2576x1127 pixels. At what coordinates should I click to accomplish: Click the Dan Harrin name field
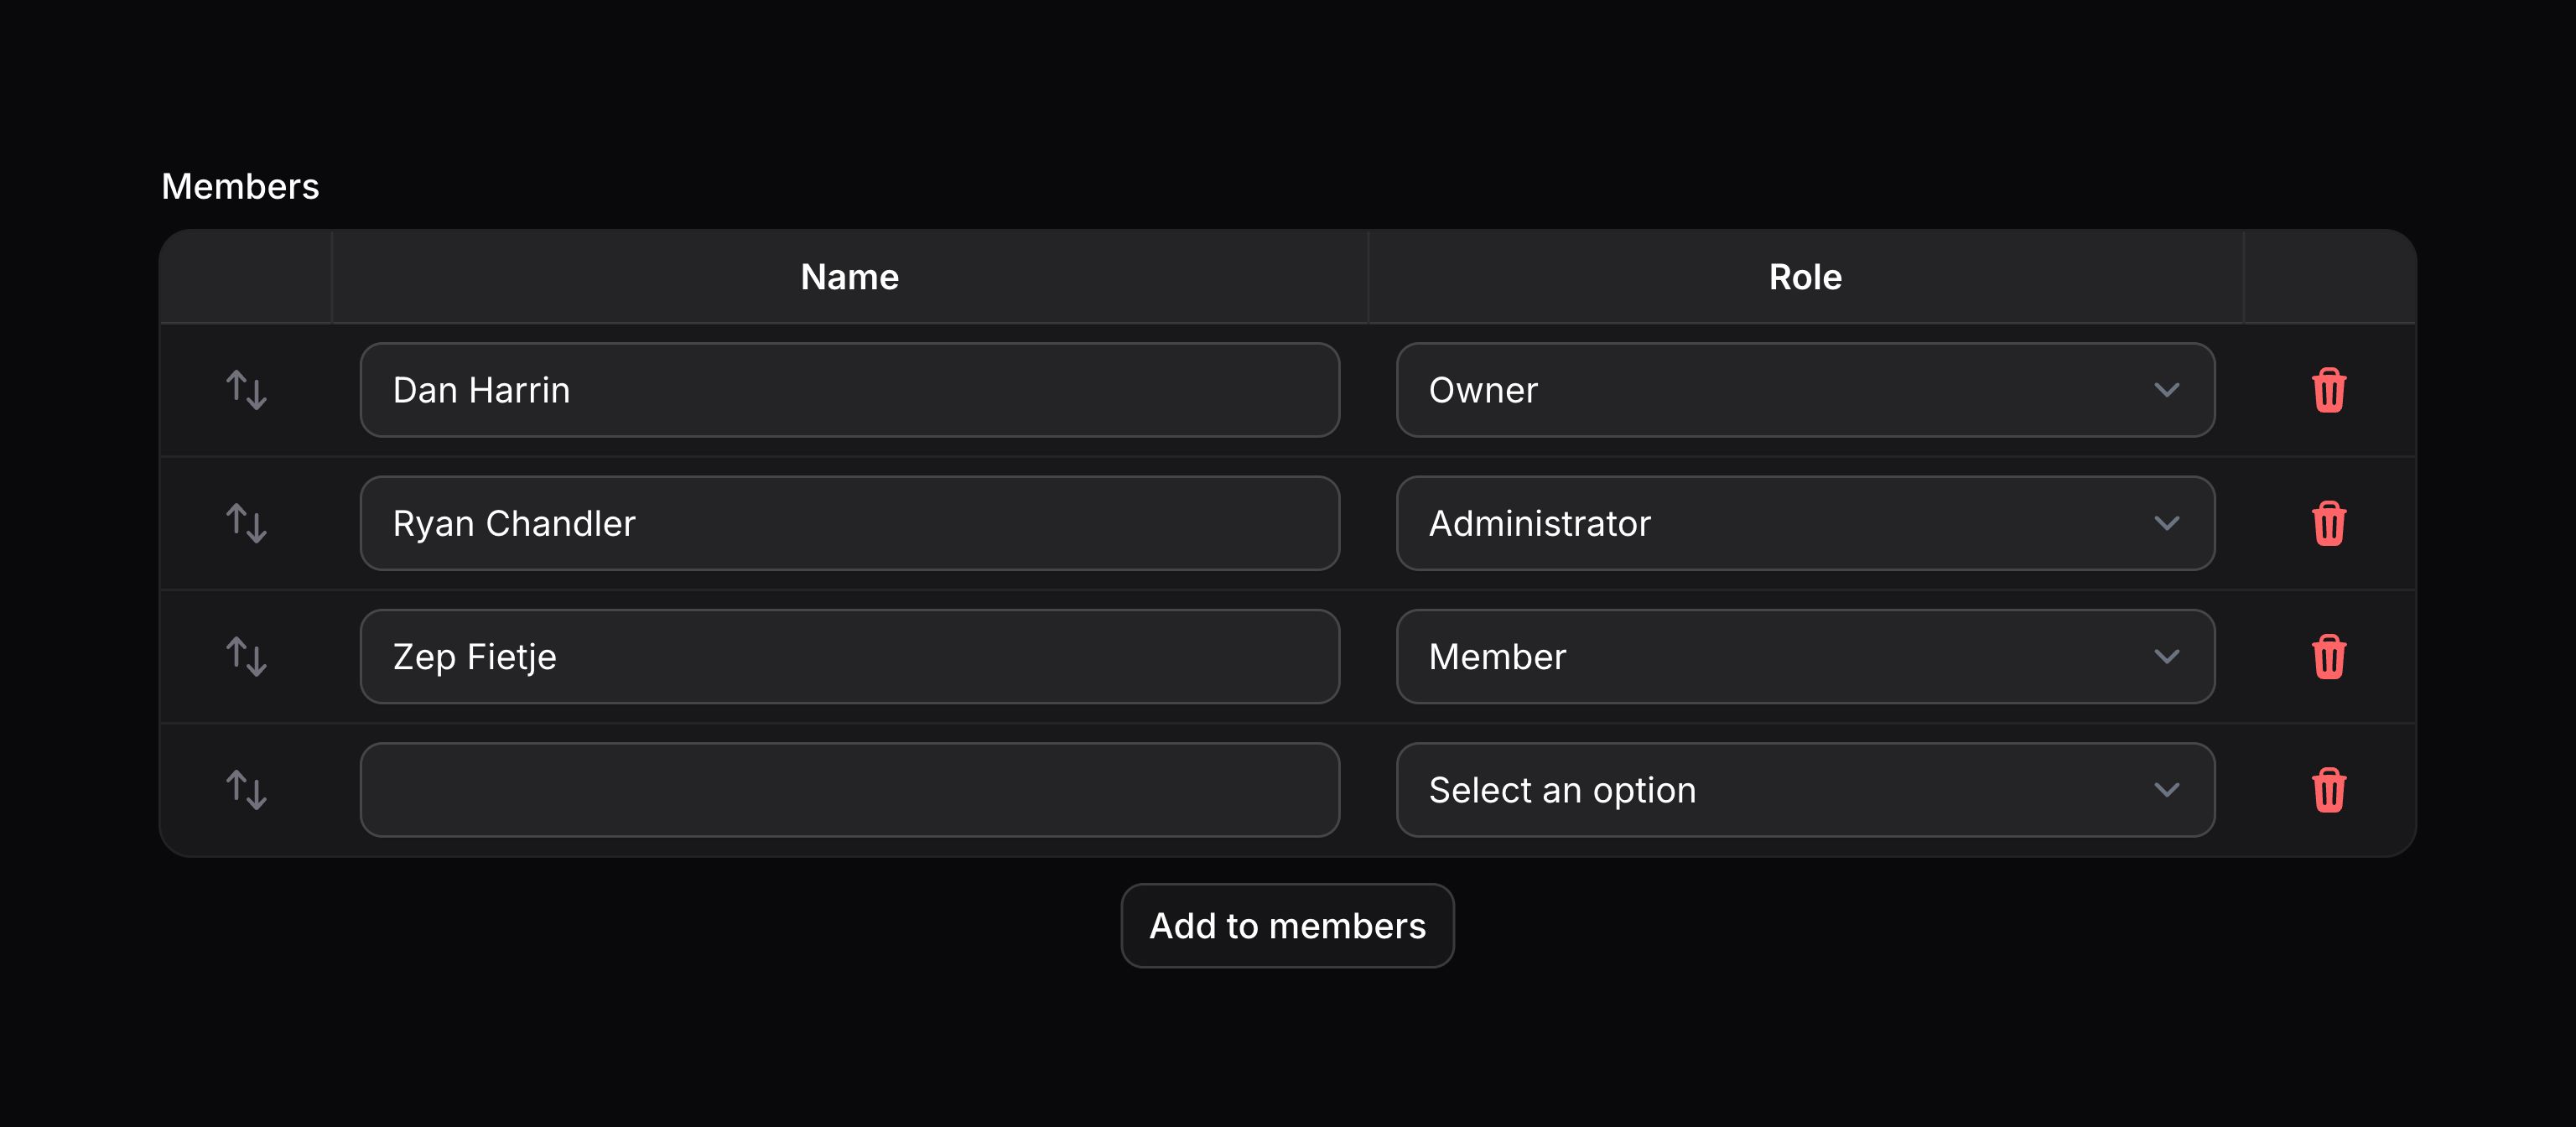848,390
